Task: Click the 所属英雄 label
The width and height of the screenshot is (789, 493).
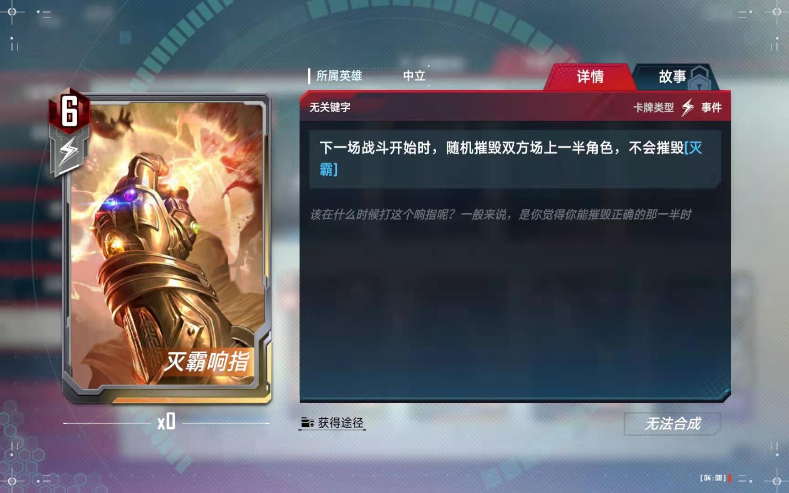Action: pyautogui.click(x=339, y=76)
